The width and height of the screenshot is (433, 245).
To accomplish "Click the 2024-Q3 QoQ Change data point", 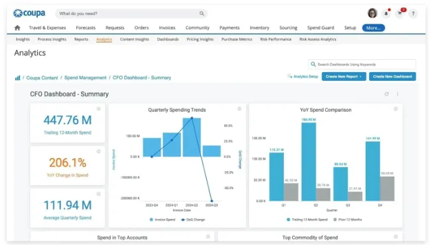I will pyautogui.click(x=212, y=201).
